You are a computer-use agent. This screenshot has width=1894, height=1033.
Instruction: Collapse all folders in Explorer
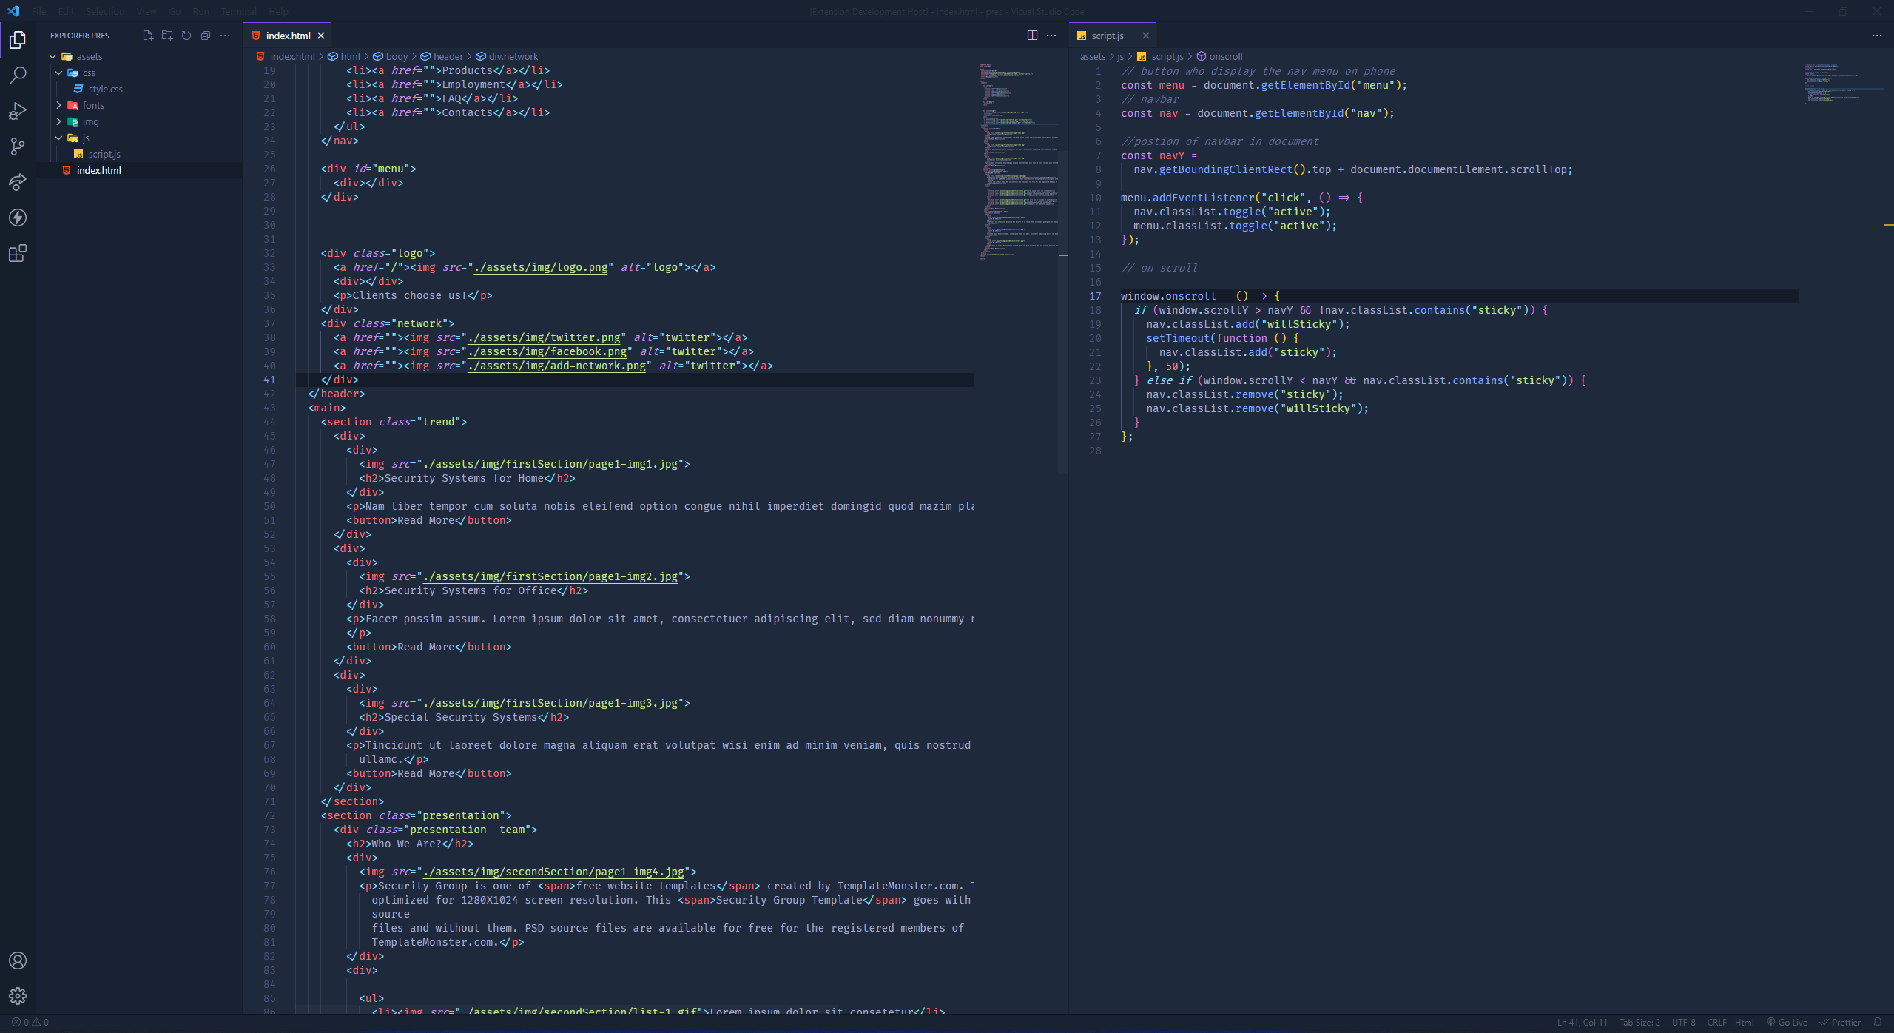[206, 36]
